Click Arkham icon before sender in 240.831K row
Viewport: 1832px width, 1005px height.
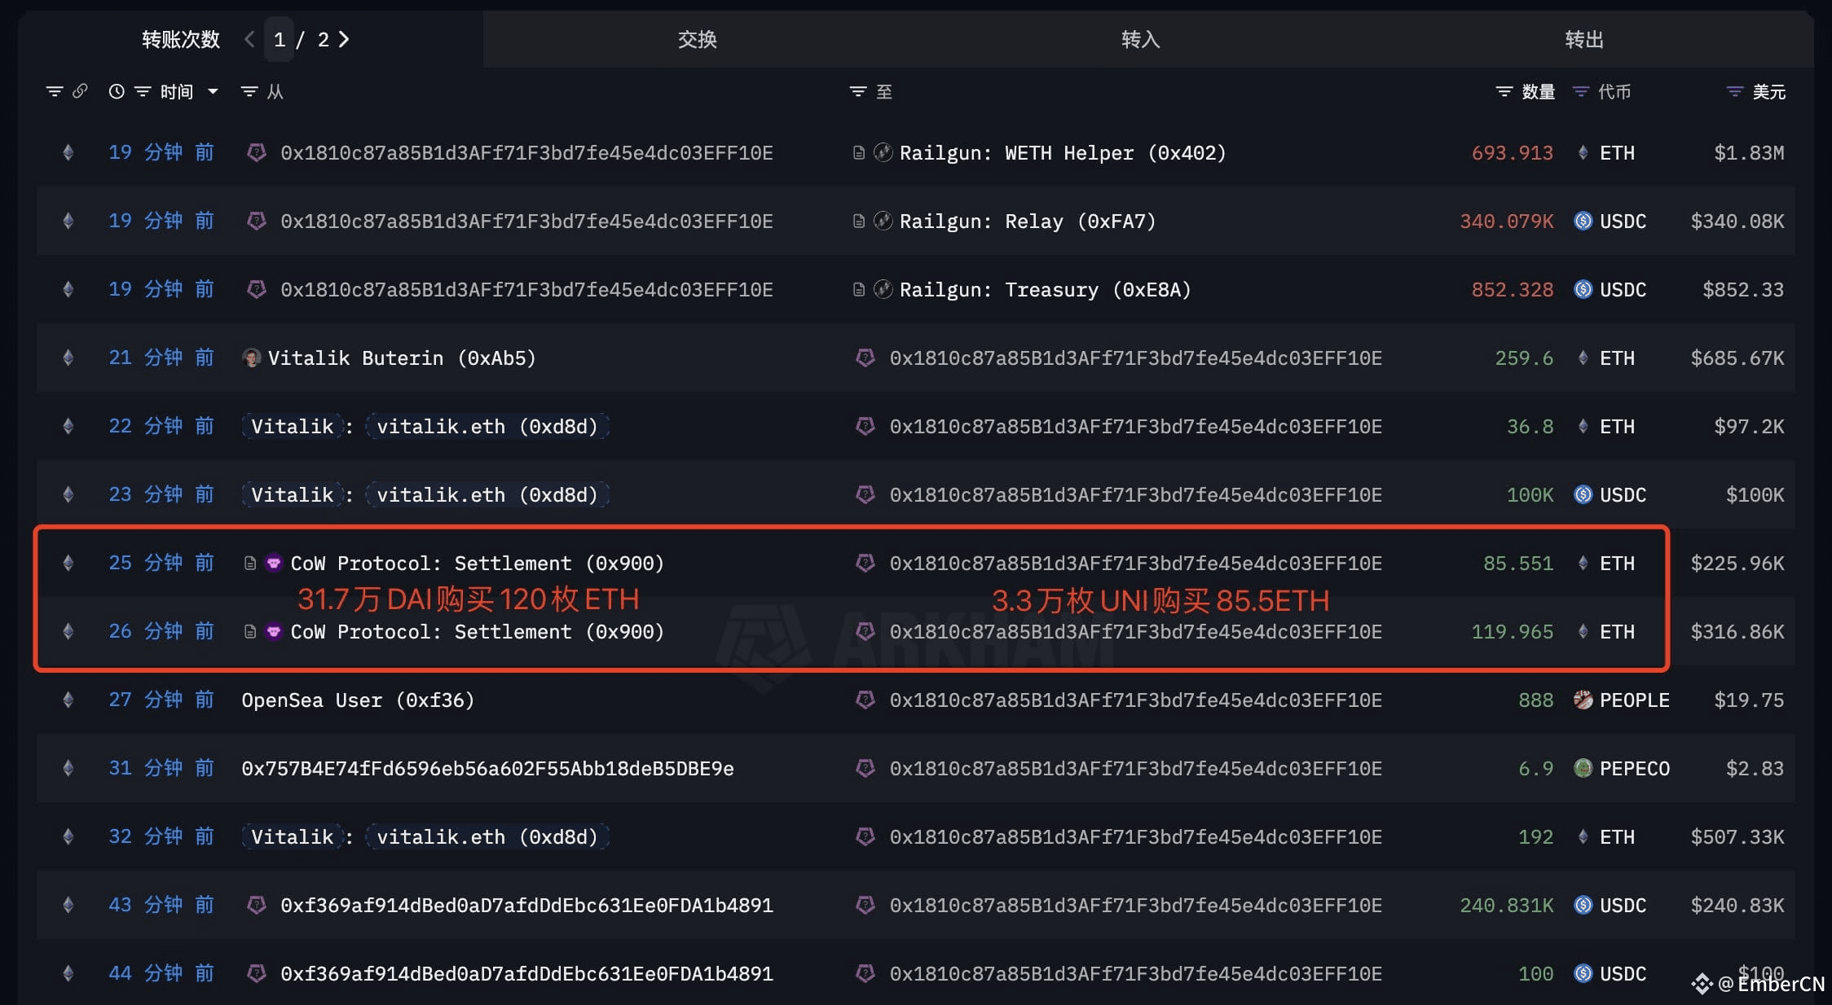click(257, 906)
